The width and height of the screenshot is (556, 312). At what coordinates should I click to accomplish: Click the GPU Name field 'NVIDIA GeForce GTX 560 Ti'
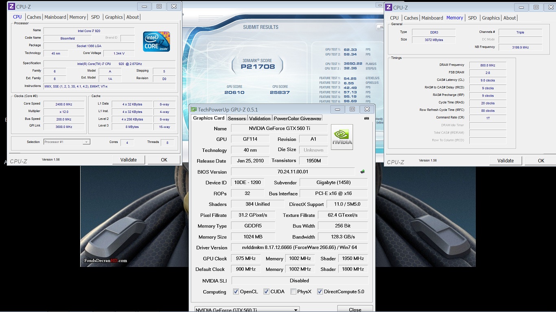279,128
